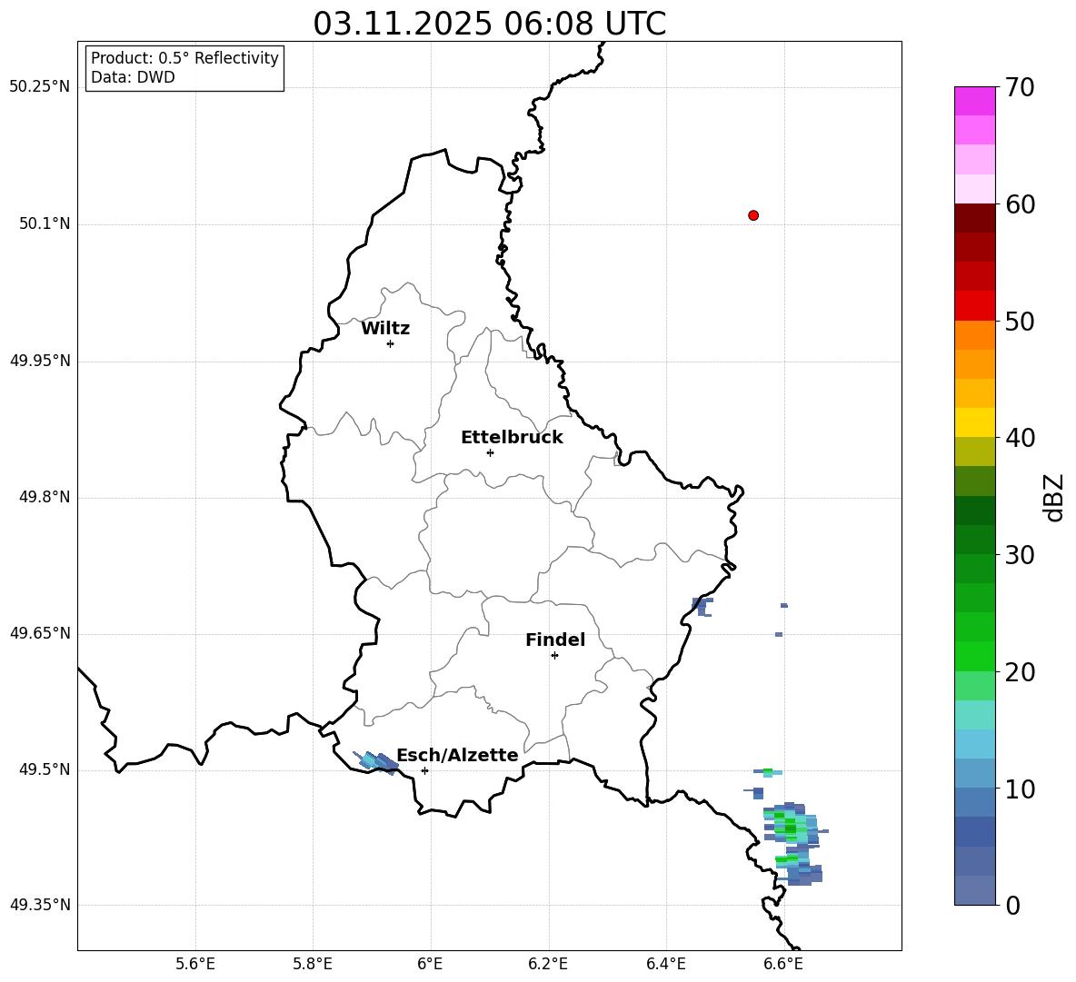Select the Wiltz city label
The height and width of the screenshot is (982, 1076).
(x=385, y=329)
